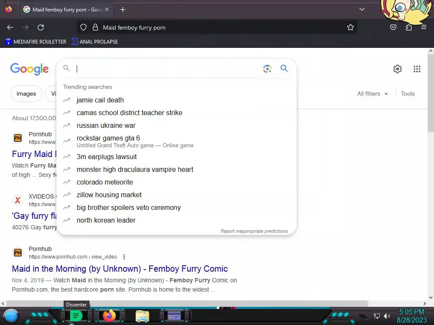The height and width of the screenshot is (325, 434).
Task: Click the Firefox View icon in tab strip
Action: click(8, 9)
